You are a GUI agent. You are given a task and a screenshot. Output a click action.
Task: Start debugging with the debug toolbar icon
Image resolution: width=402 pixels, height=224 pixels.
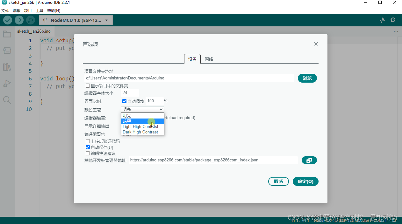point(31,20)
